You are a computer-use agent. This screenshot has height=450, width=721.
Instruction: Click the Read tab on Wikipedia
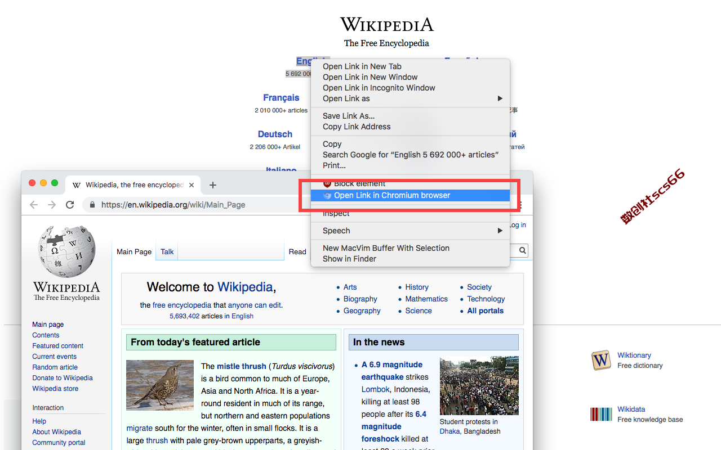[x=297, y=251]
